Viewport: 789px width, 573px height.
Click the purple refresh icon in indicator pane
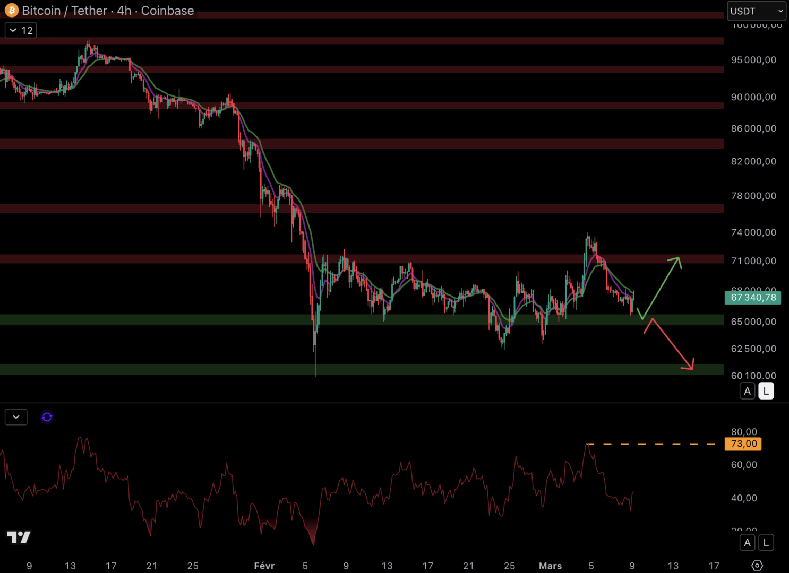click(47, 417)
